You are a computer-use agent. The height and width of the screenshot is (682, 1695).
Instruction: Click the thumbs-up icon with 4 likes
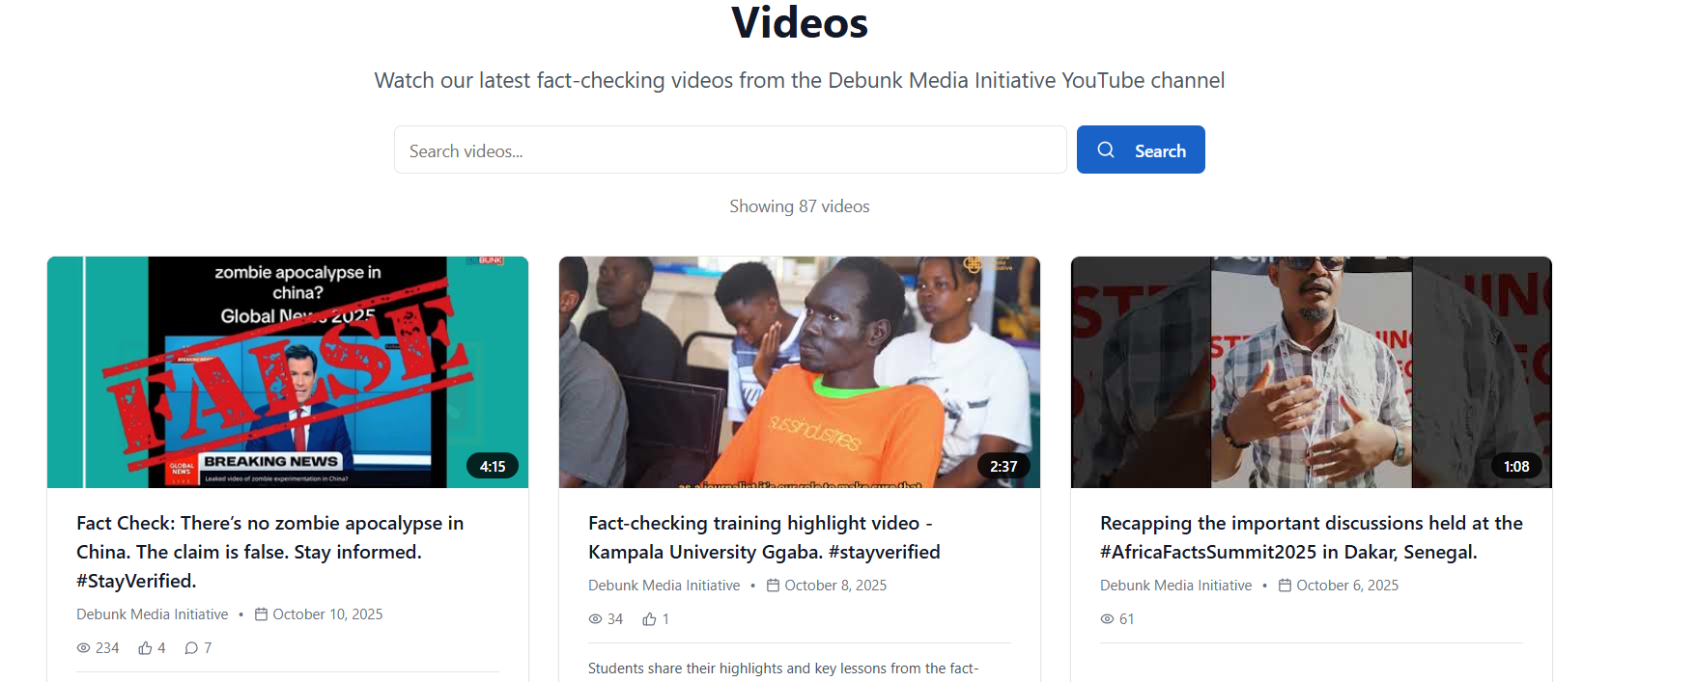click(145, 648)
